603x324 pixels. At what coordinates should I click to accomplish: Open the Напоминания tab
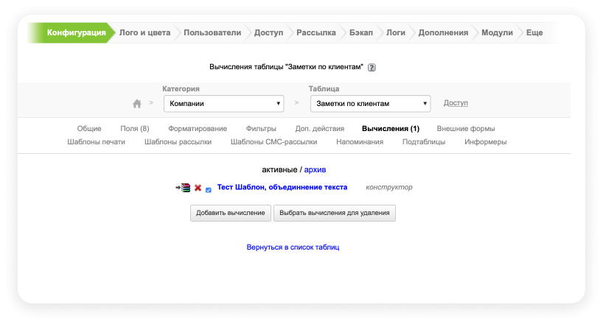(360, 141)
